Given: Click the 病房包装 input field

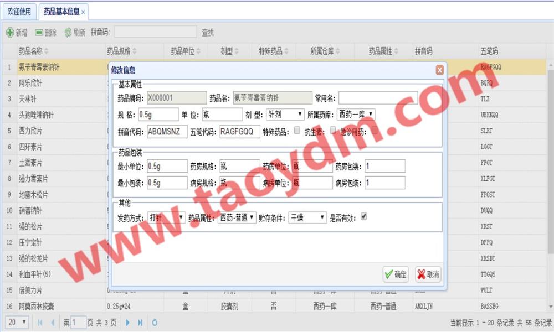Looking at the screenshot, I should 385,183.
